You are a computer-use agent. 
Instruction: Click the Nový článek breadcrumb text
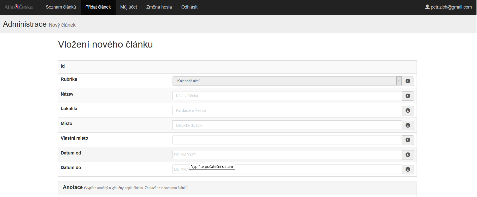pos(62,25)
